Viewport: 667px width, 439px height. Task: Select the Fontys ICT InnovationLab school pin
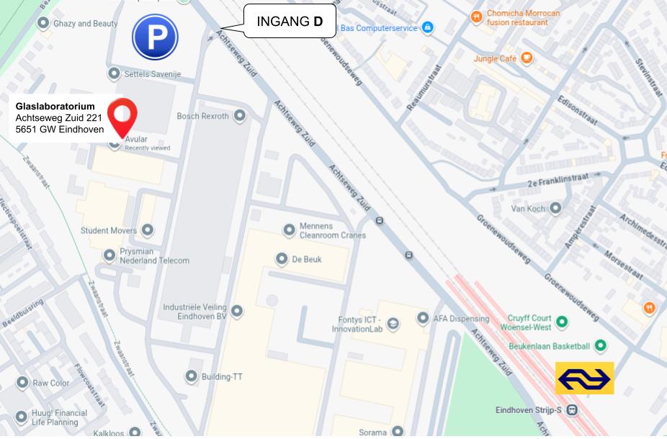(393, 325)
